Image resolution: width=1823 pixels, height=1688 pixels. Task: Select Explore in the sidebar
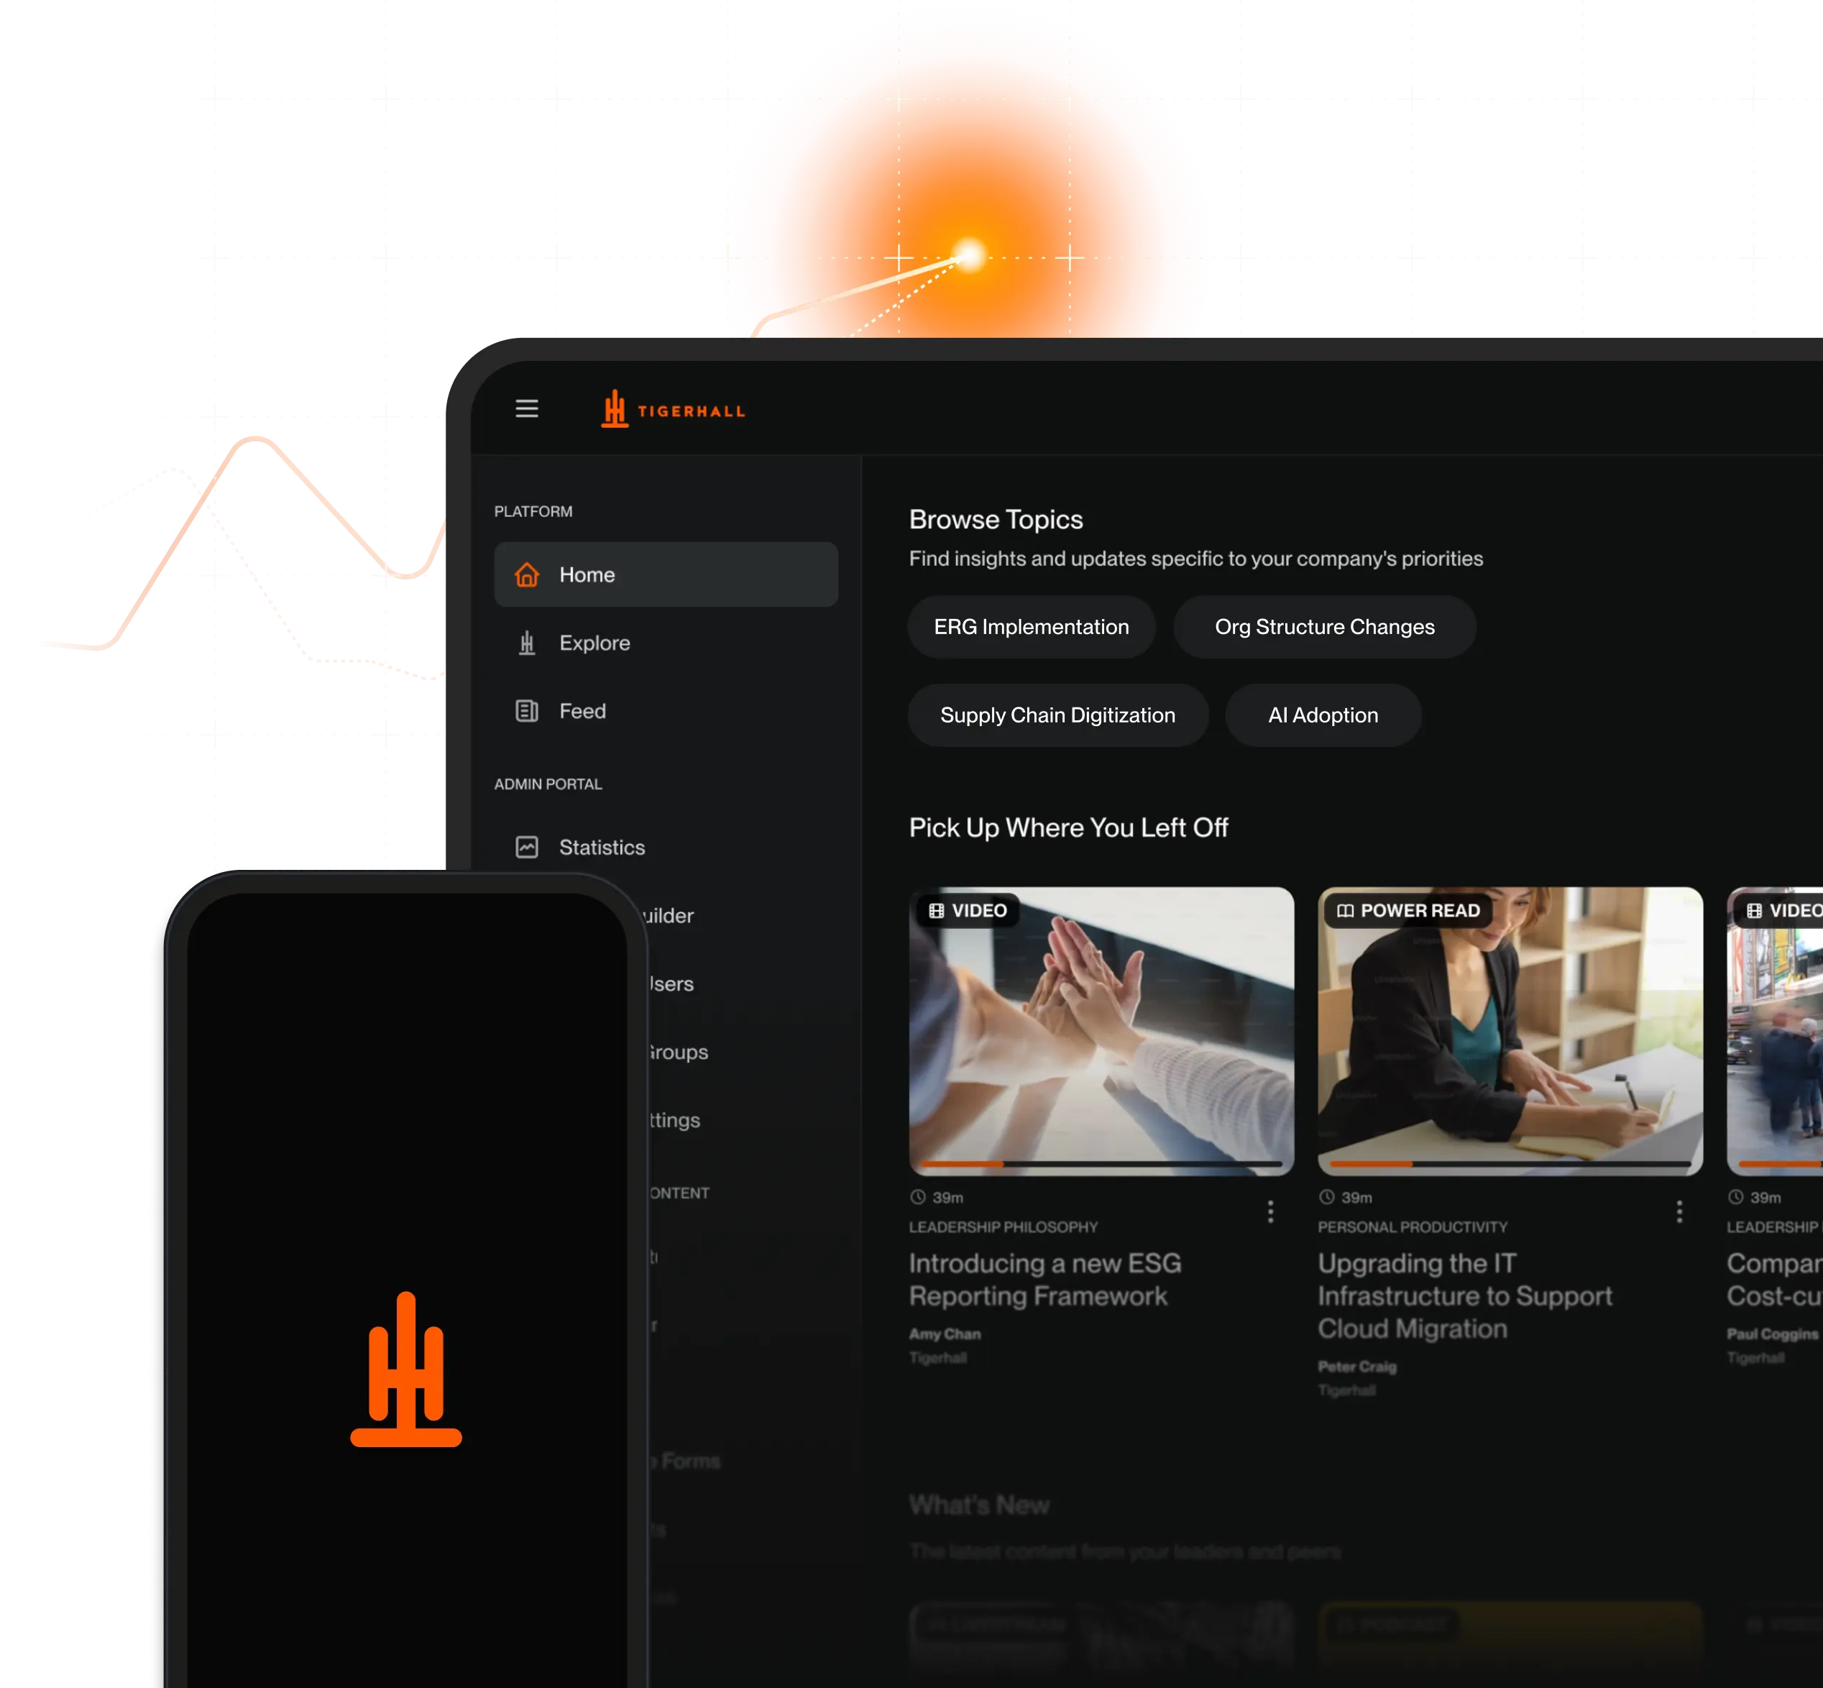[x=594, y=643]
